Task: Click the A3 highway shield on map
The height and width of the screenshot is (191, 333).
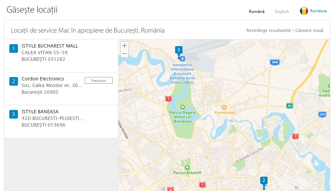Action: [x=289, y=106]
